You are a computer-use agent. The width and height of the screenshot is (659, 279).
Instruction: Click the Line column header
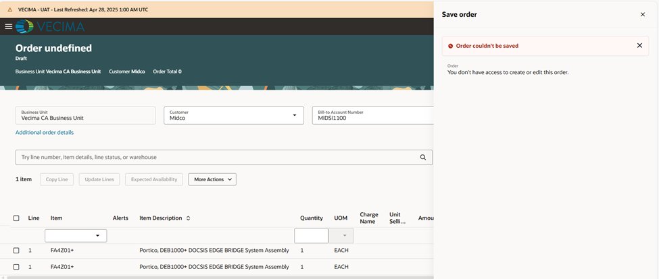coord(34,218)
